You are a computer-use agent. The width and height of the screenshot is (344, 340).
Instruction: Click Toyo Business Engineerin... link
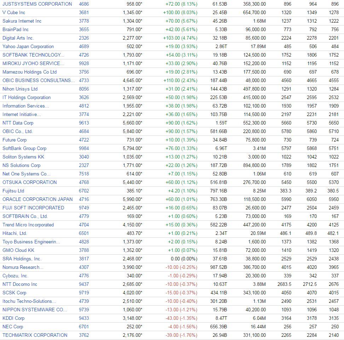click(x=31, y=242)
